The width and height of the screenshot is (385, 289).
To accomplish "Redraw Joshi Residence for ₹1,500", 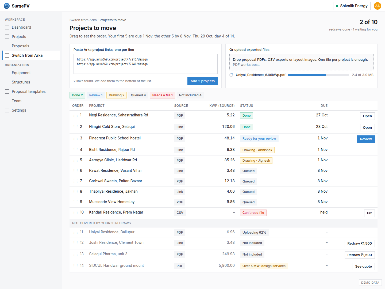I will pyautogui.click(x=360, y=244).
